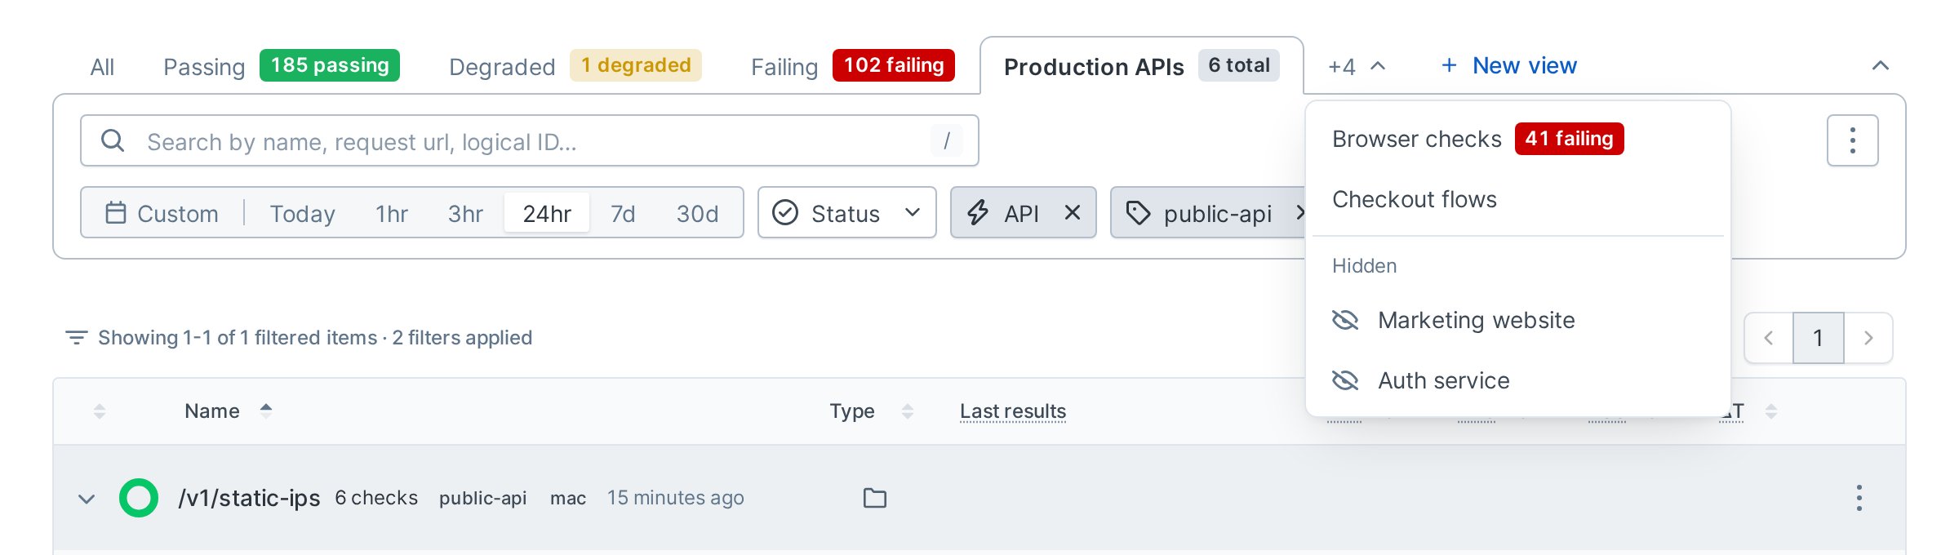Click the filter lines icon beside Showing
Image resolution: width=1959 pixels, height=555 pixels.
coord(76,337)
